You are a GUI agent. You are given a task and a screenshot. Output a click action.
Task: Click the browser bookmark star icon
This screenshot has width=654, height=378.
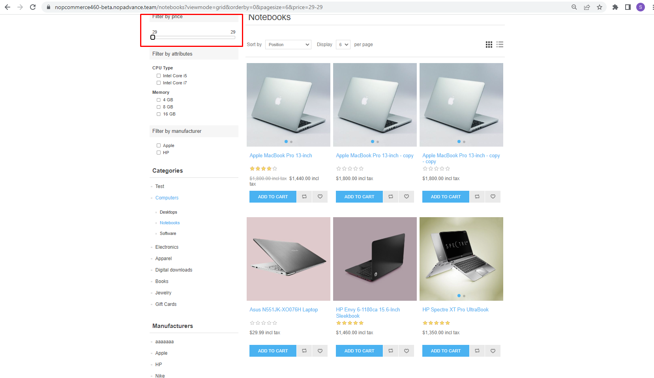coord(600,7)
